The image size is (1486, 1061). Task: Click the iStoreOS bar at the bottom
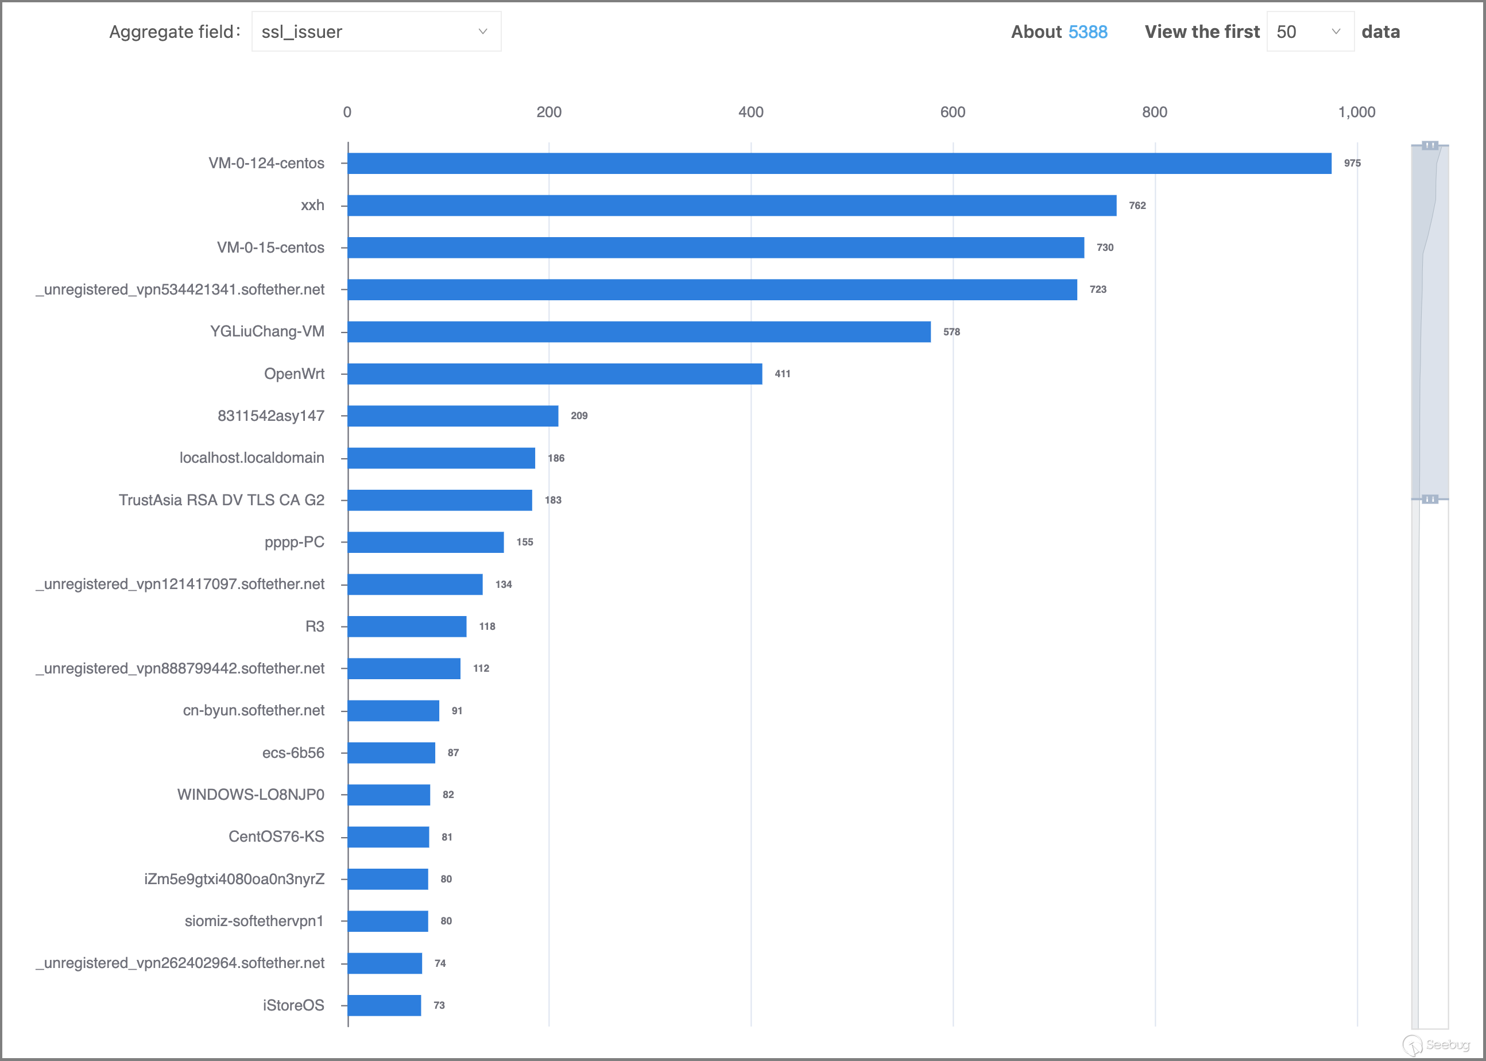[384, 1005]
